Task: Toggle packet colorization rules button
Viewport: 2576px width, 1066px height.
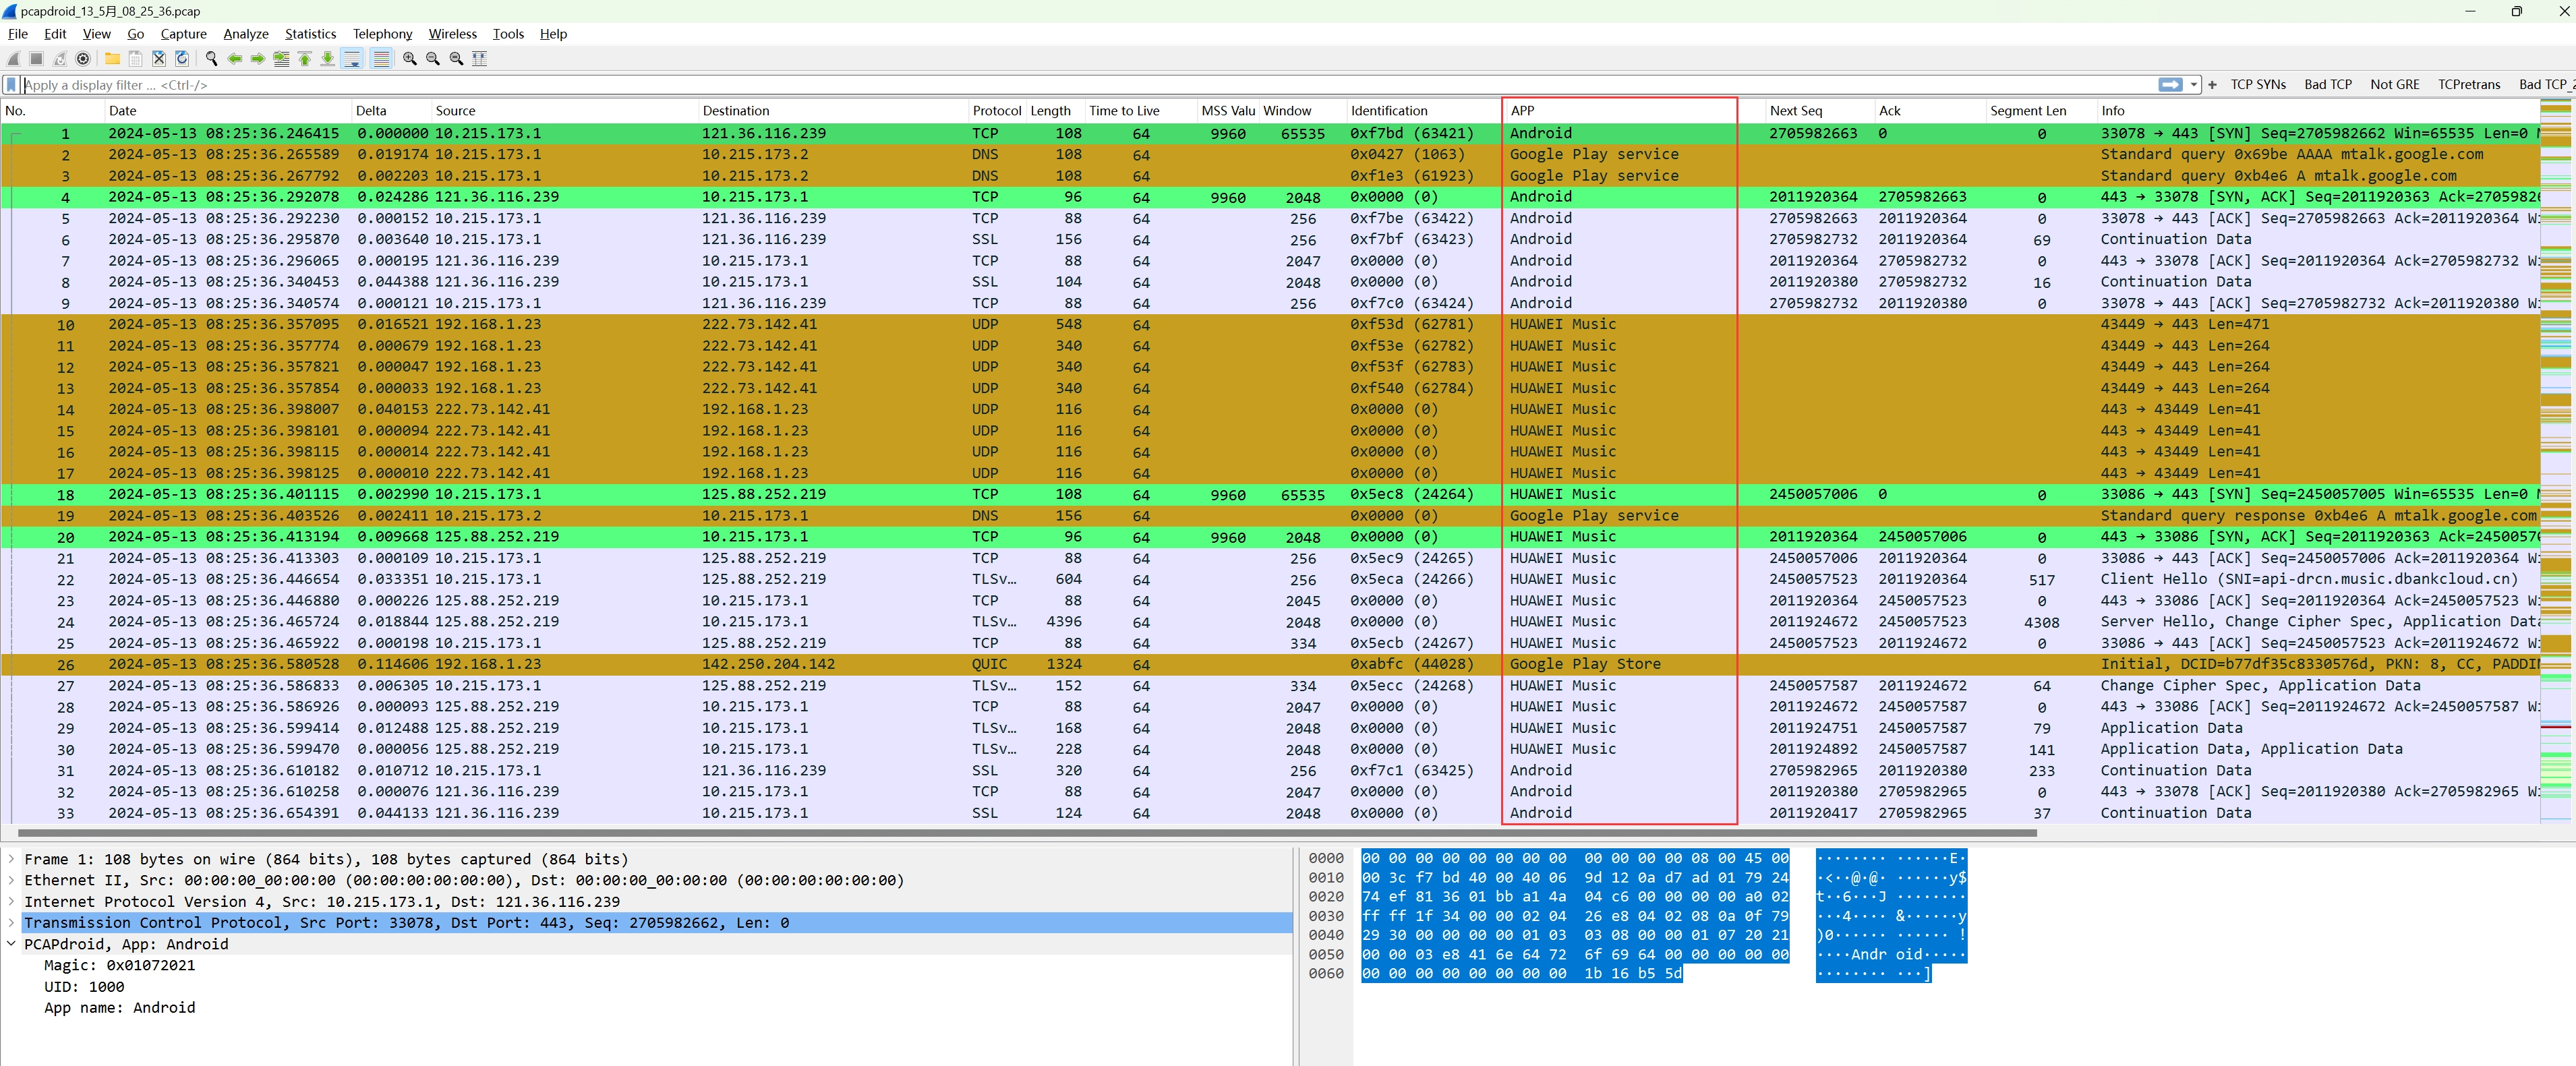Action: (x=381, y=59)
